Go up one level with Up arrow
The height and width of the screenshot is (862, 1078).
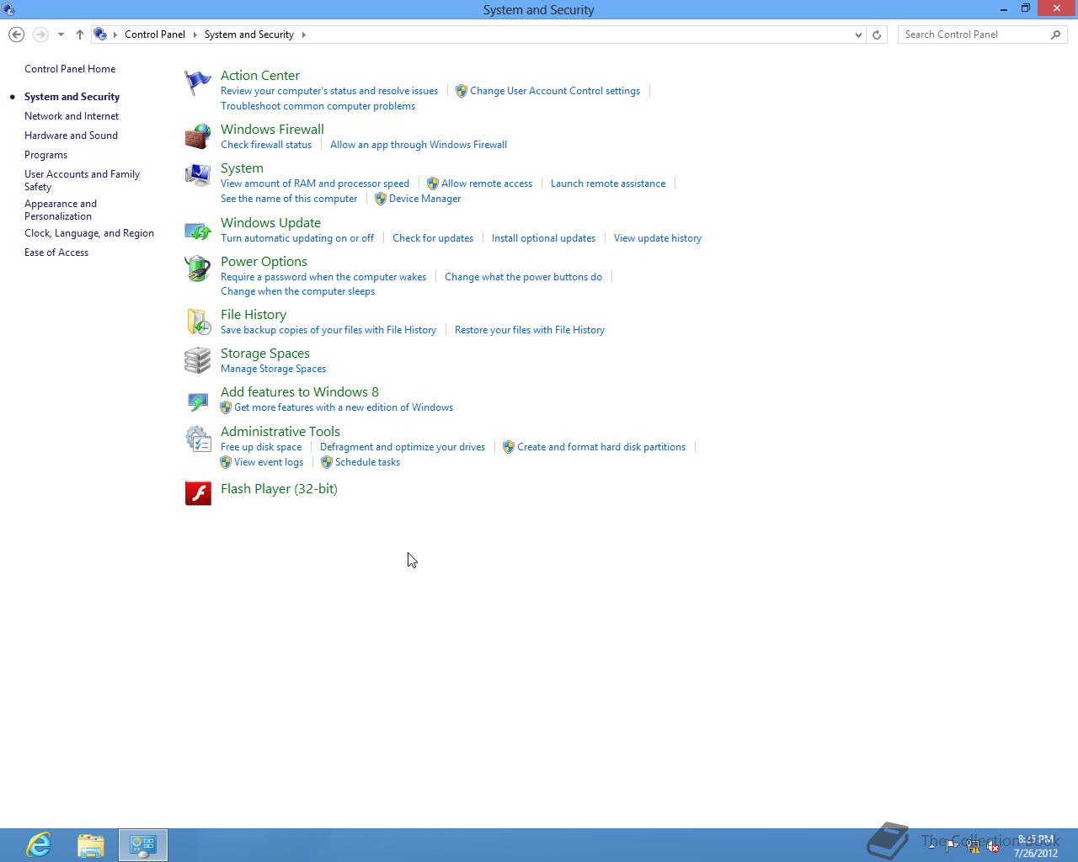click(x=80, y=35)
